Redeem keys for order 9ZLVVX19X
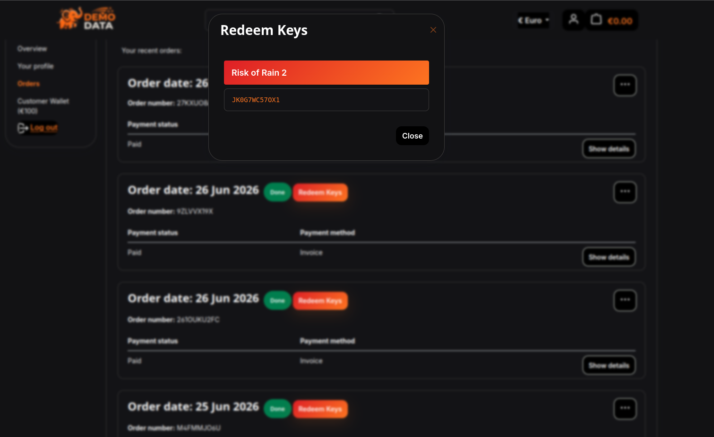 click(x=320, y=192)
